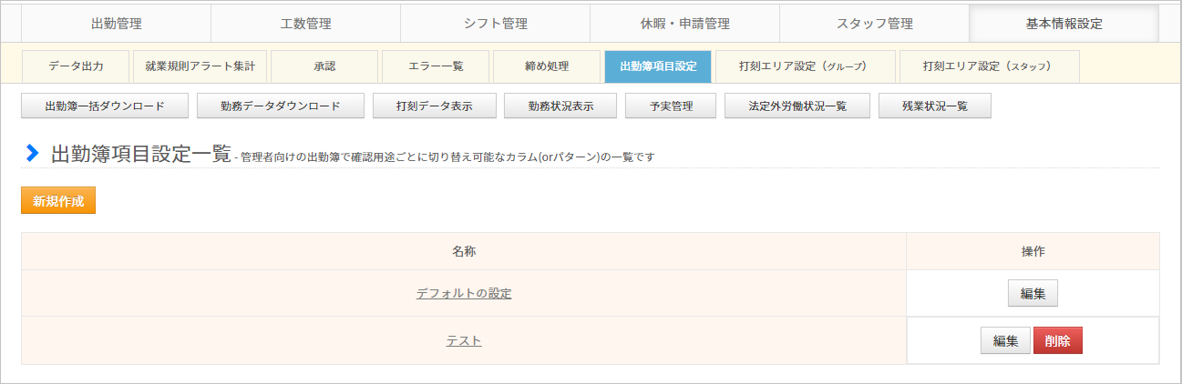Image resolution: width=1182 pixels, height=384 pixels.
Task: Show 打刻データ表示
Action: click(x=434, y=106)
